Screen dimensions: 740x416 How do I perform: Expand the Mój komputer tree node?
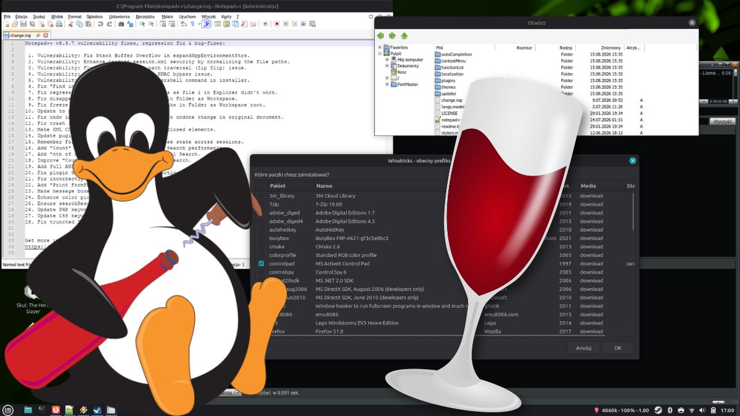tap(387, 60)
